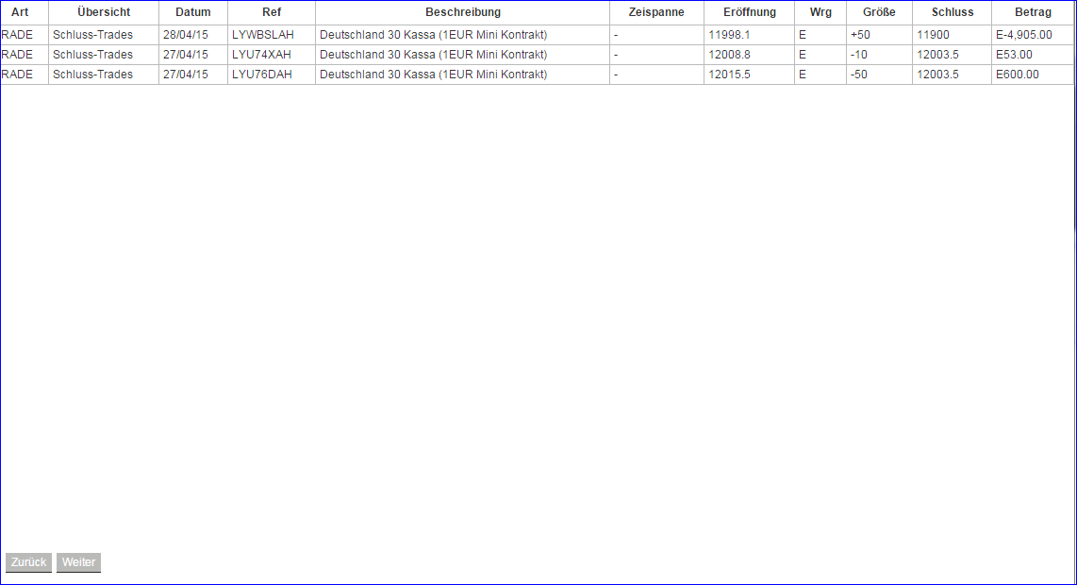Click the Größe column header
Viewport: 1077px width, 585px height.
coord(878,12)
